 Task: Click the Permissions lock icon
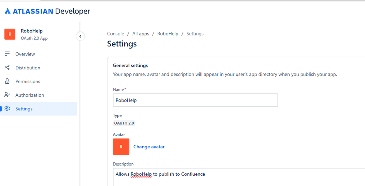click(7, 81)
